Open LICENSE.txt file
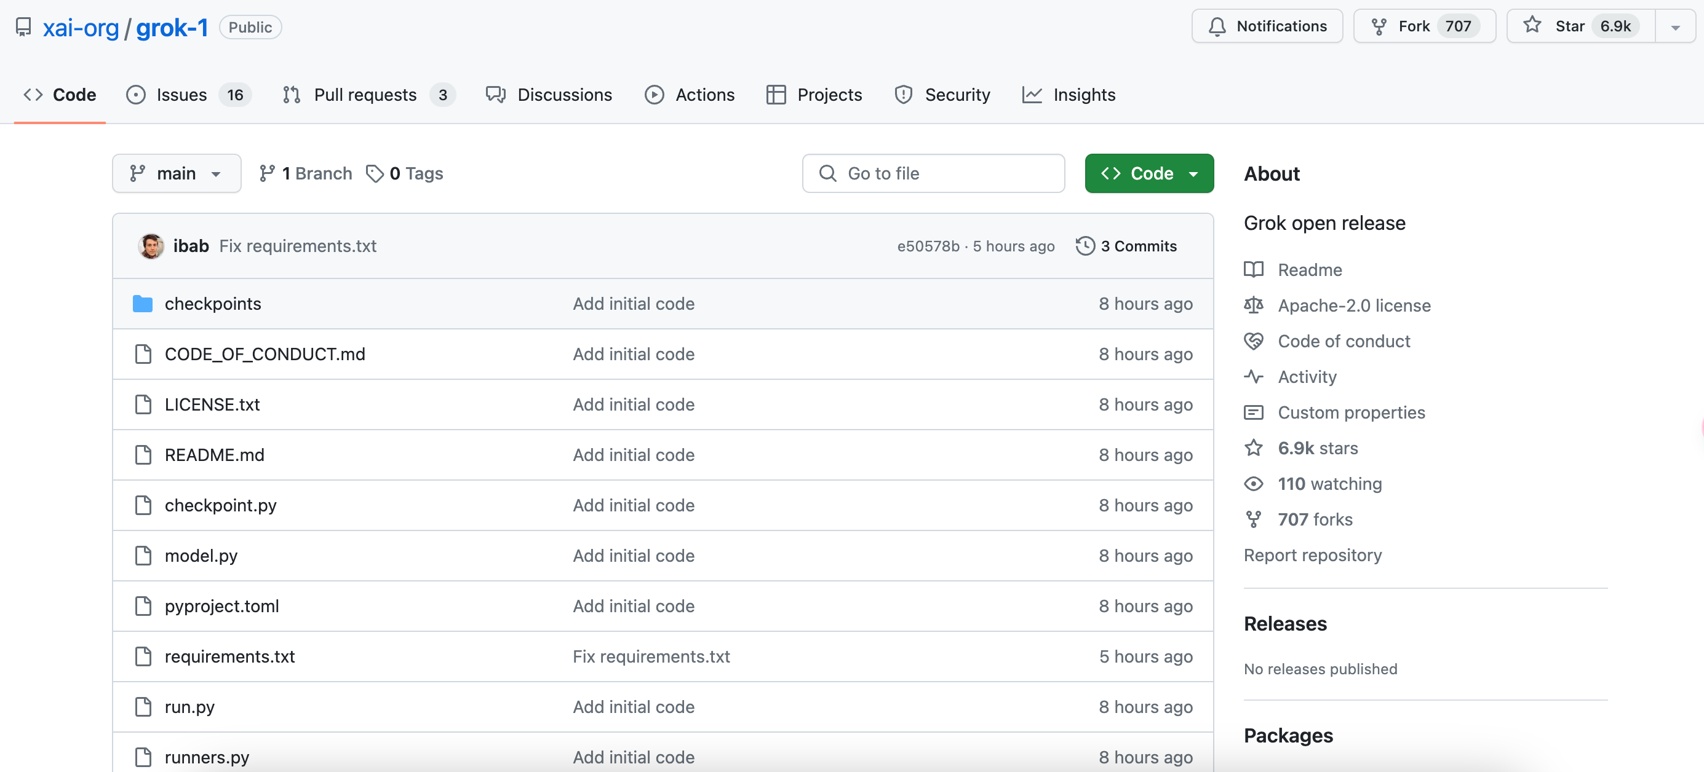The image size is (1704, 772). [x=212, y=404]
